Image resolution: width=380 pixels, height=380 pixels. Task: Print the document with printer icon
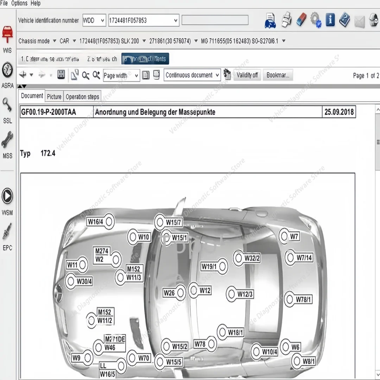tap(286, 20)
